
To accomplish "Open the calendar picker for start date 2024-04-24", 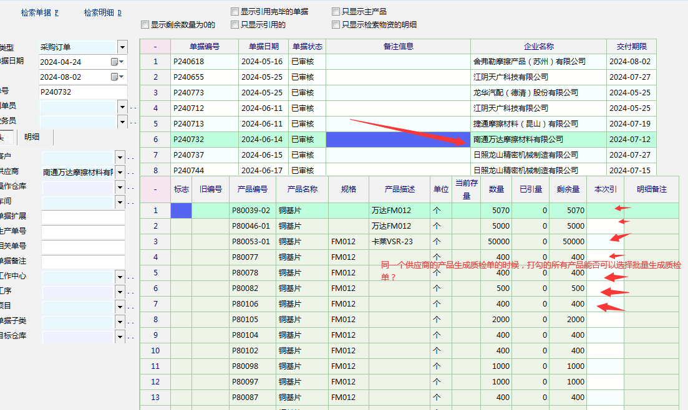I will [117, 62].
